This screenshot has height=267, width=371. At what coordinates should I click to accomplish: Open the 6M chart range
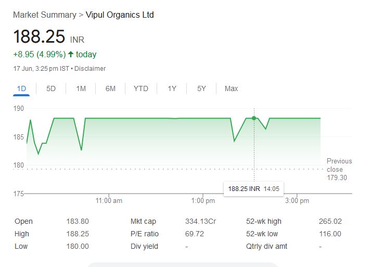coord(110,88)
